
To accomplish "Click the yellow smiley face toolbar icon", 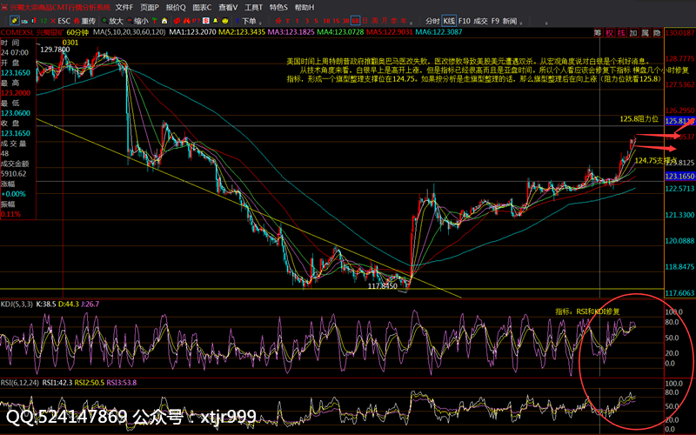I will point(228,20).
